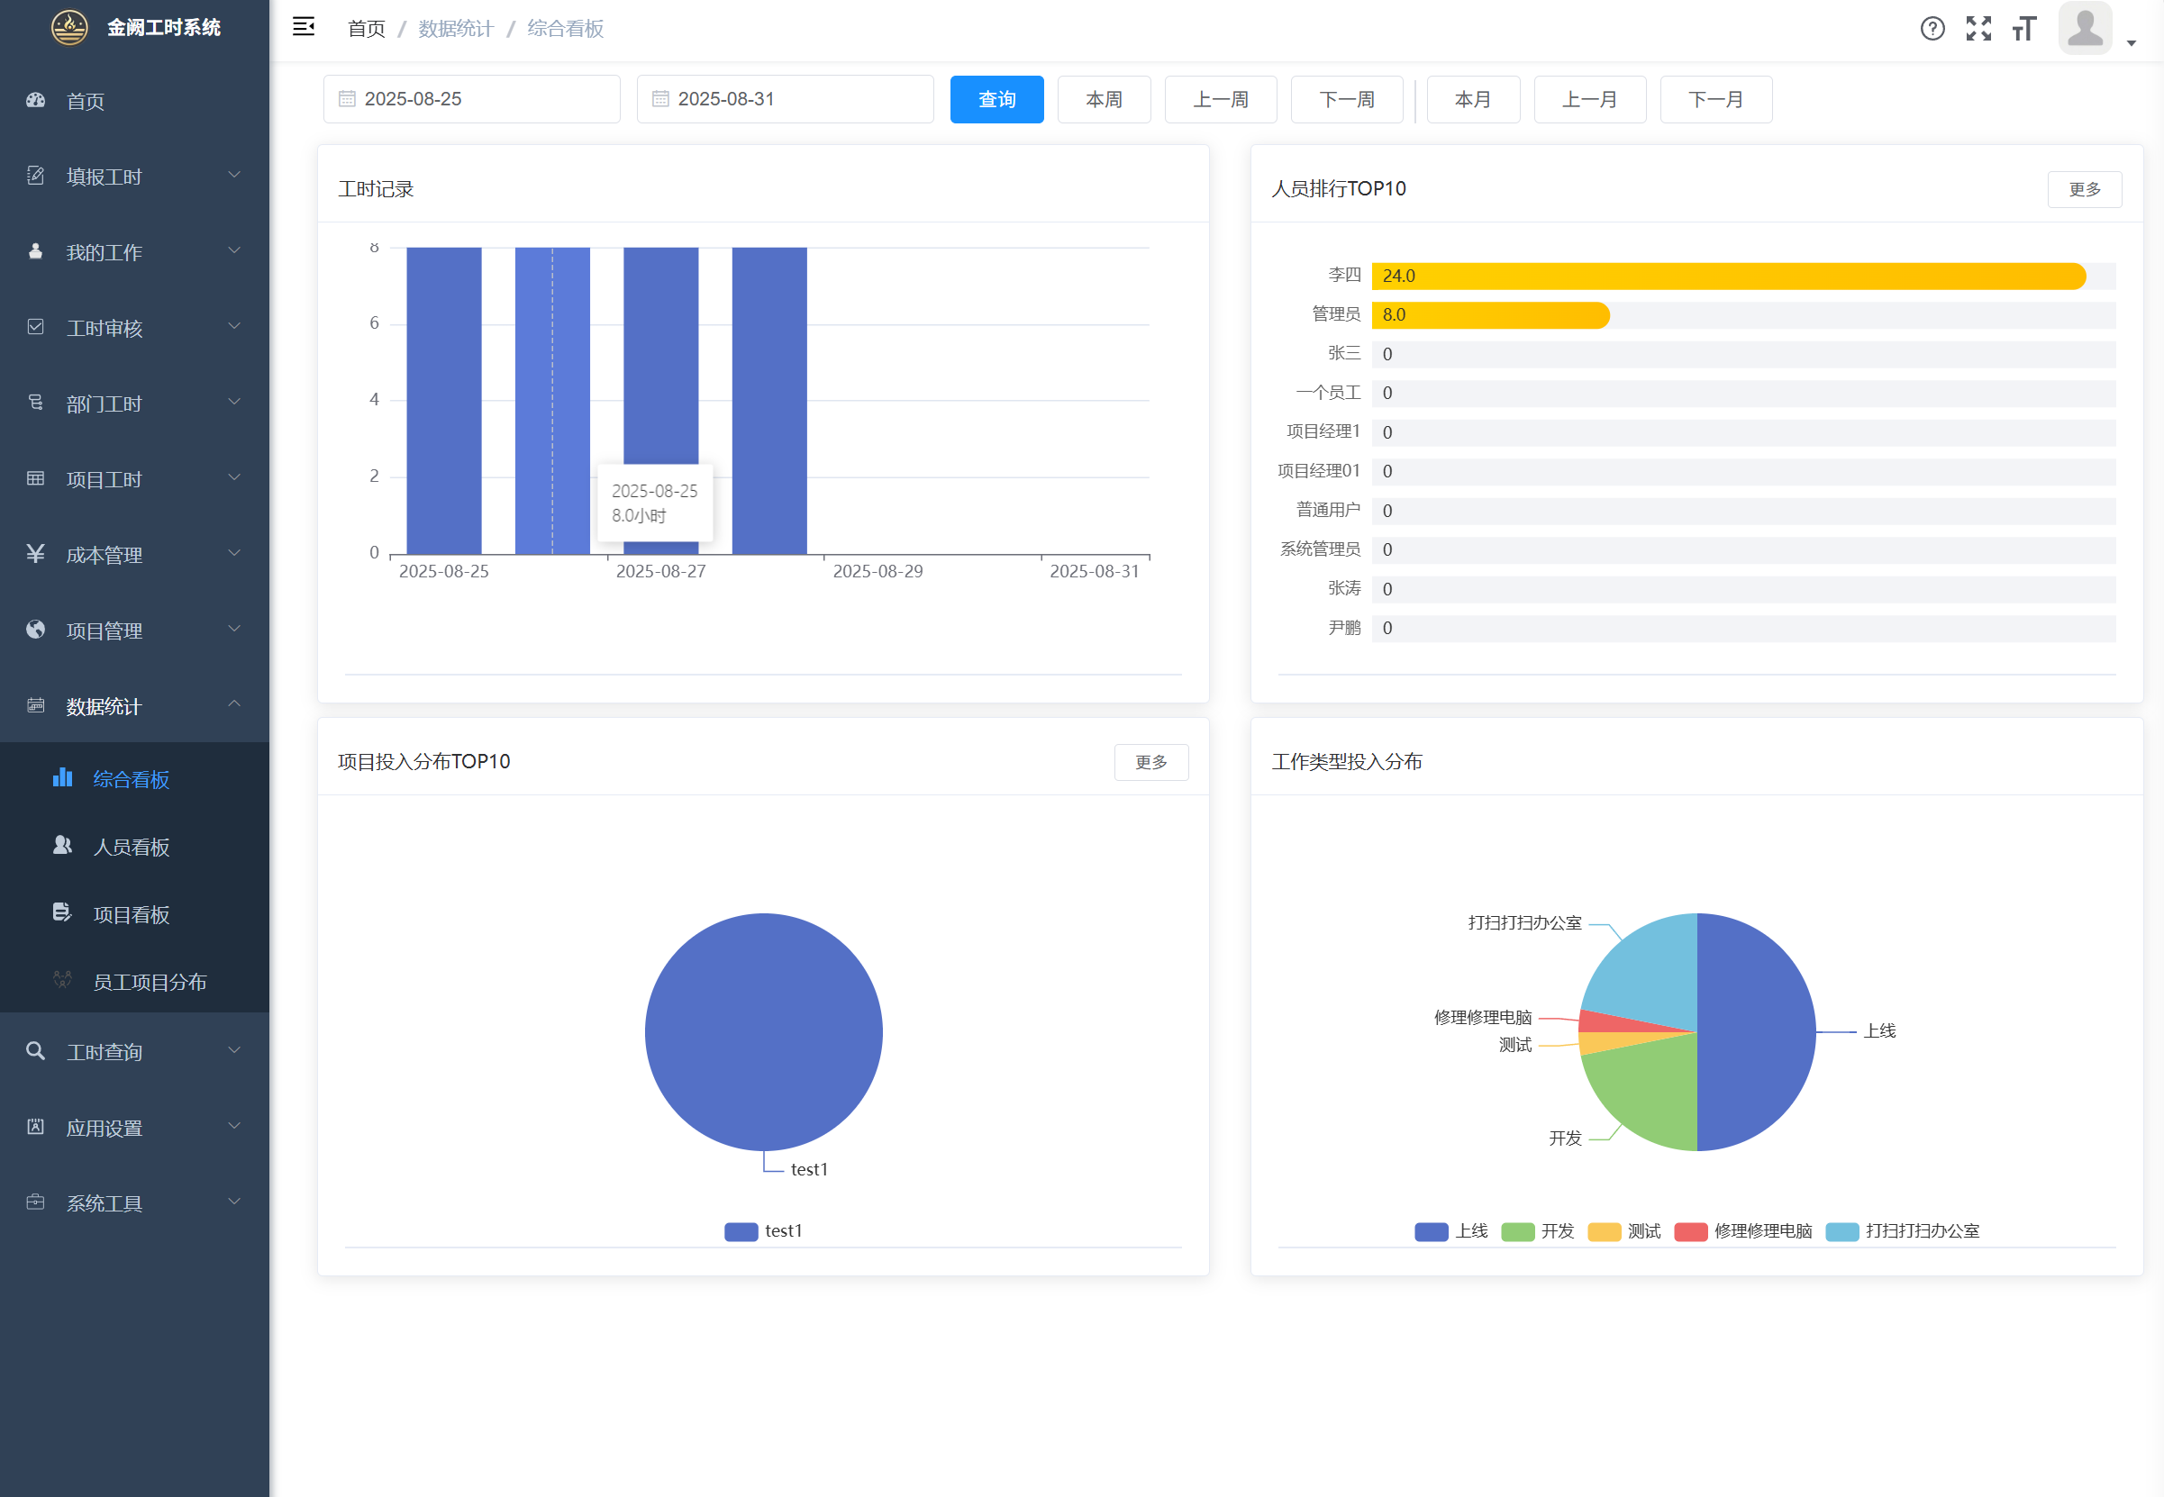Screen dimensions: 2164x1497
Task: Open the help question mark icon
Action: click(1932, 28)
